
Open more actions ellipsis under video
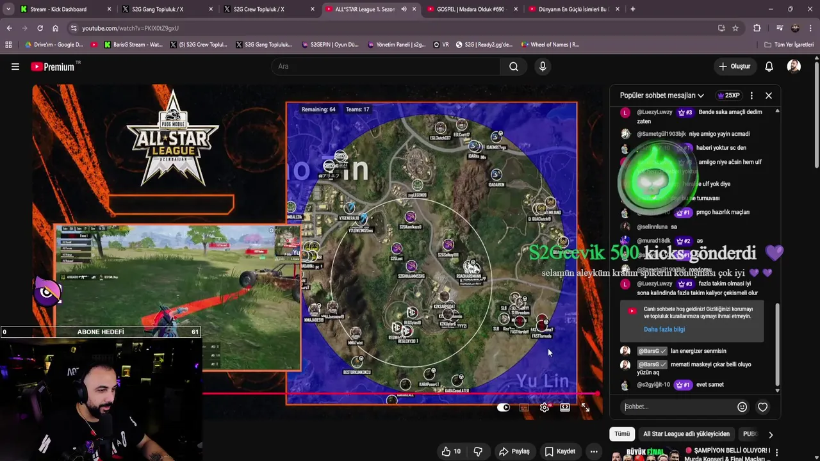[594, 451]
